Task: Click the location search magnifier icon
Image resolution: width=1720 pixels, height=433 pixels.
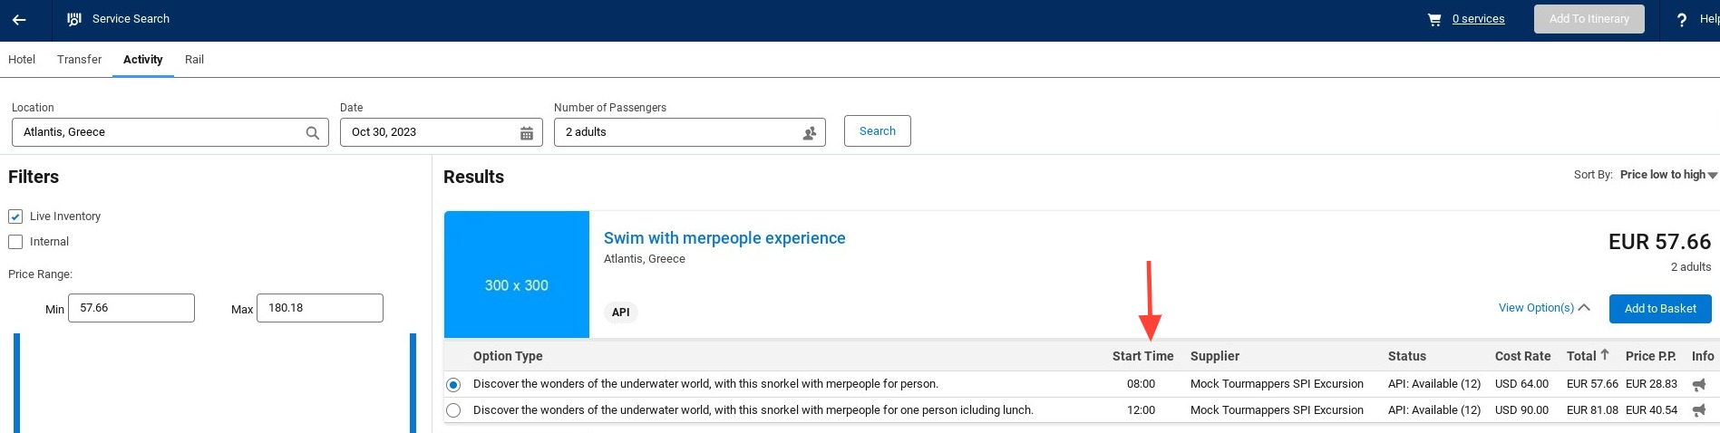Action: 313,133
